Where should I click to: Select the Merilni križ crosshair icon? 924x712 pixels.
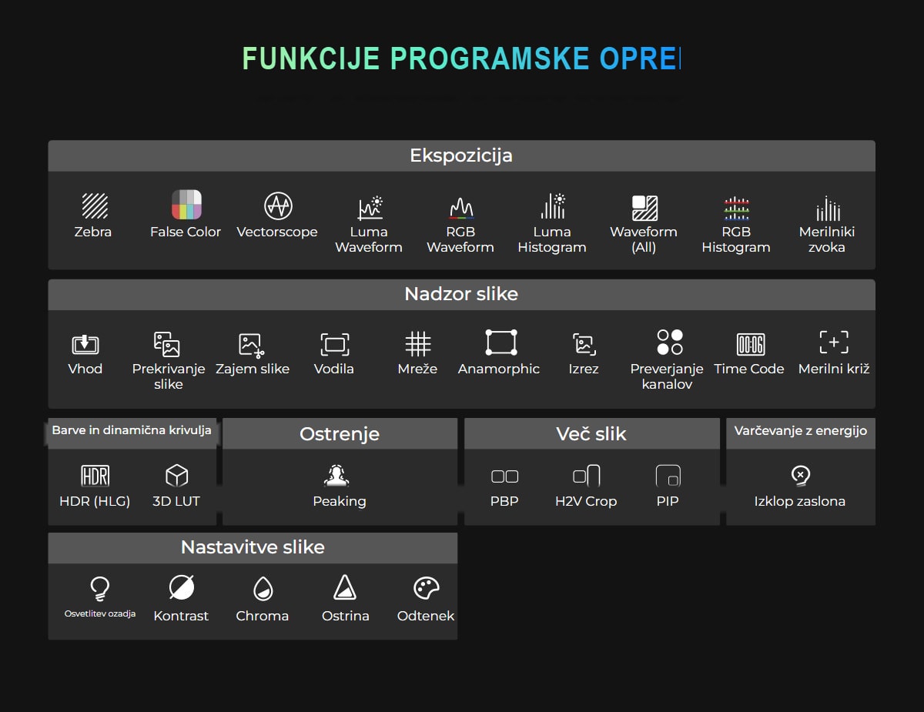click(x=834, y=343)
